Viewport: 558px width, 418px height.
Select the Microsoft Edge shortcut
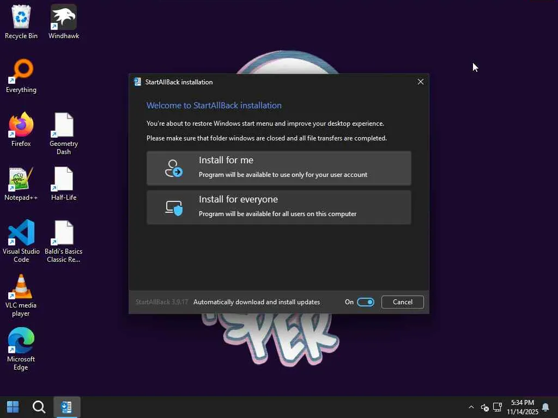pos(21,349)
